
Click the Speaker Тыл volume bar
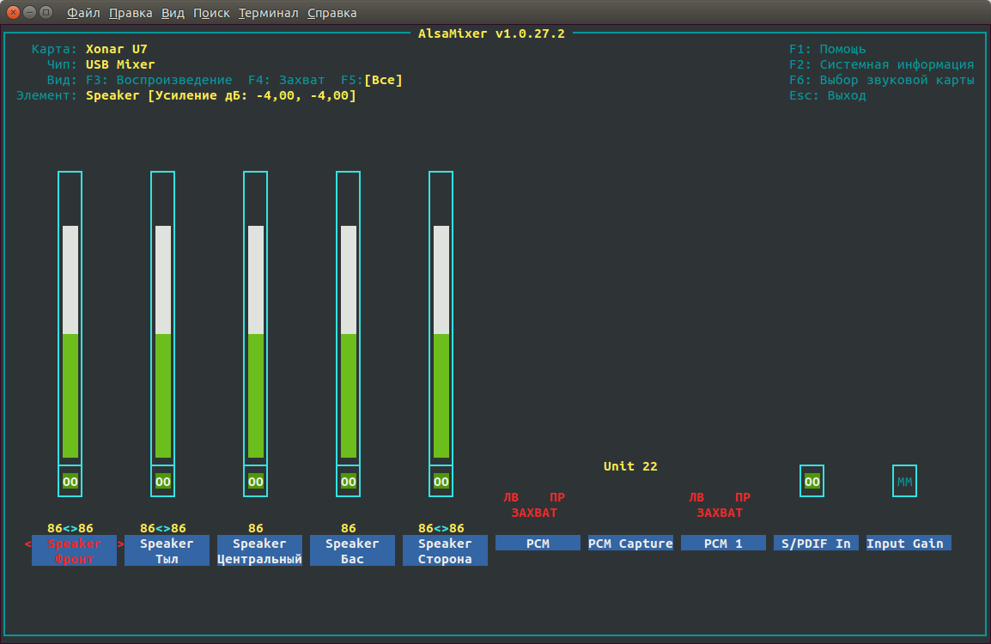point(162,319)
